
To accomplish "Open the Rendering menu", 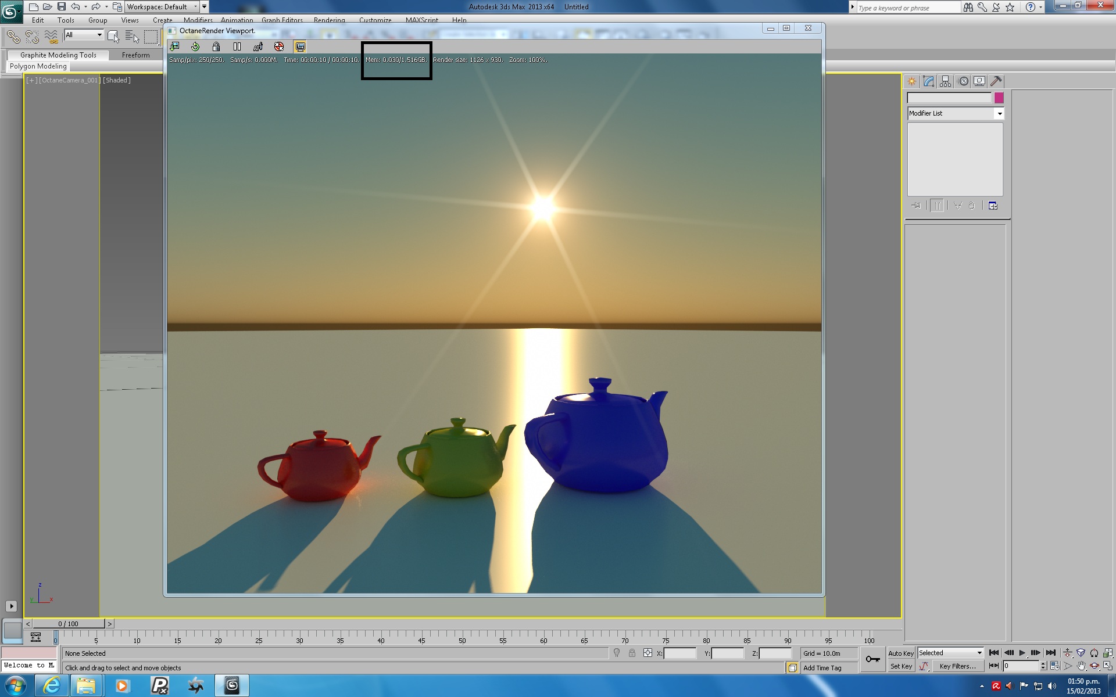I will point(329,20).
